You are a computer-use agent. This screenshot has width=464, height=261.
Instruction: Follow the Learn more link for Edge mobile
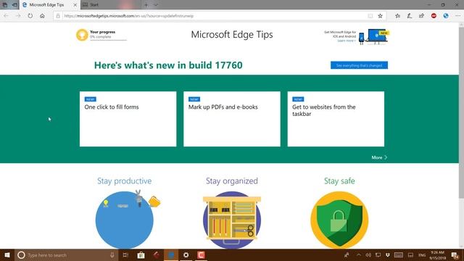coord(347,41)
